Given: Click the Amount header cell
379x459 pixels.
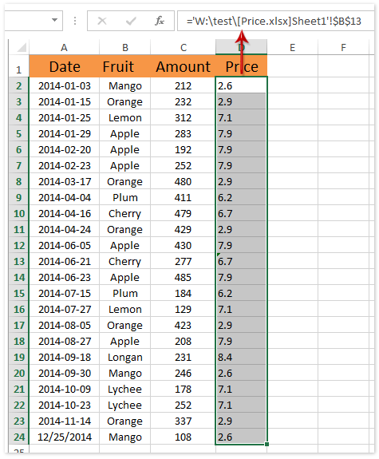Looking at the screenshot, I should [183, 66].
